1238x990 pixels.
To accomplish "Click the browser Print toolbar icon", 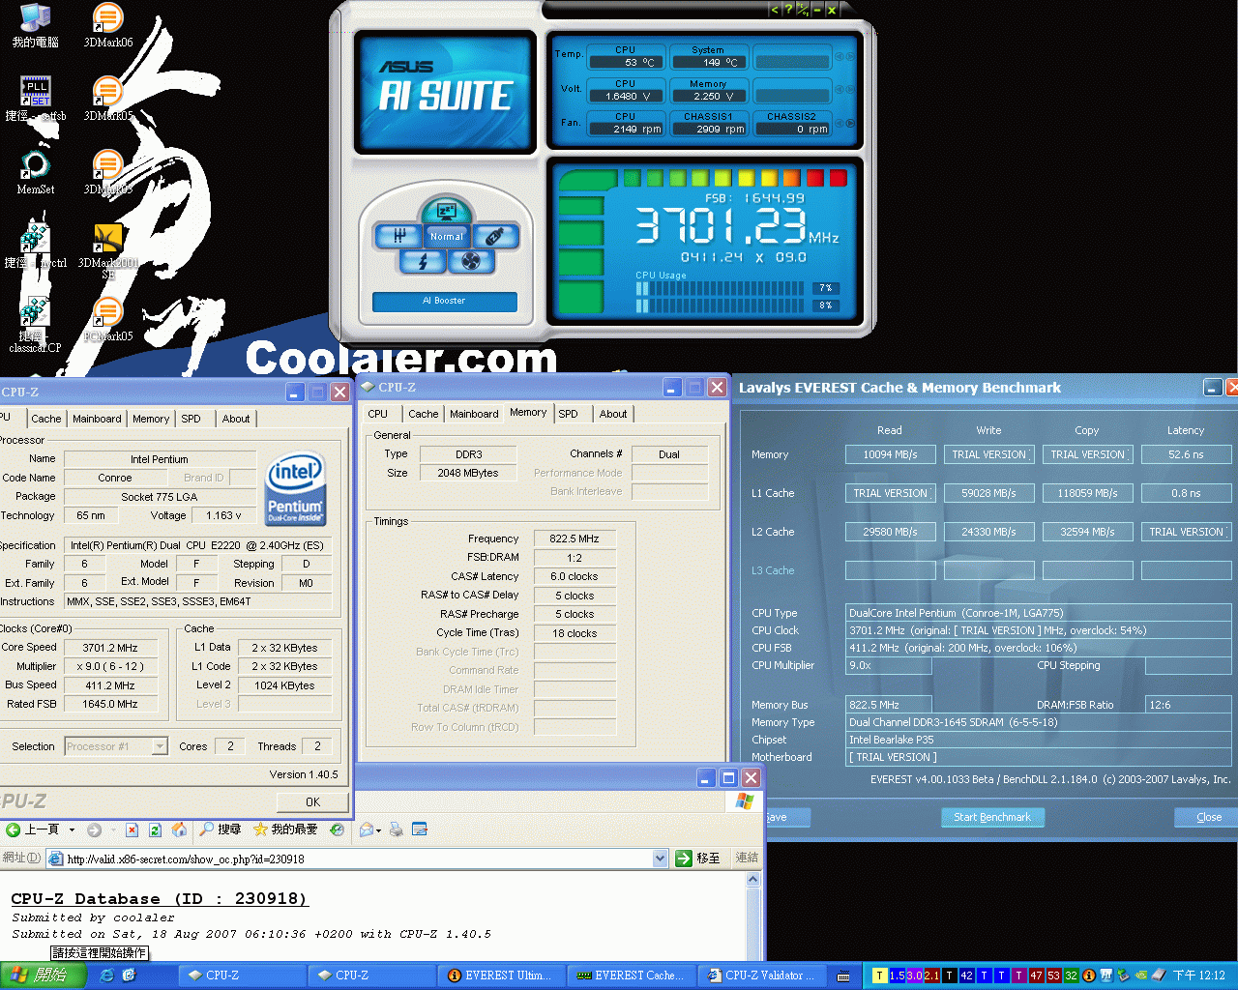I will coord(396,830).
